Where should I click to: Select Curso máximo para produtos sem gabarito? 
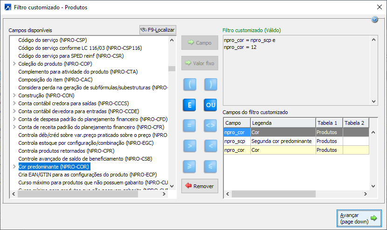tap(93, 183)
